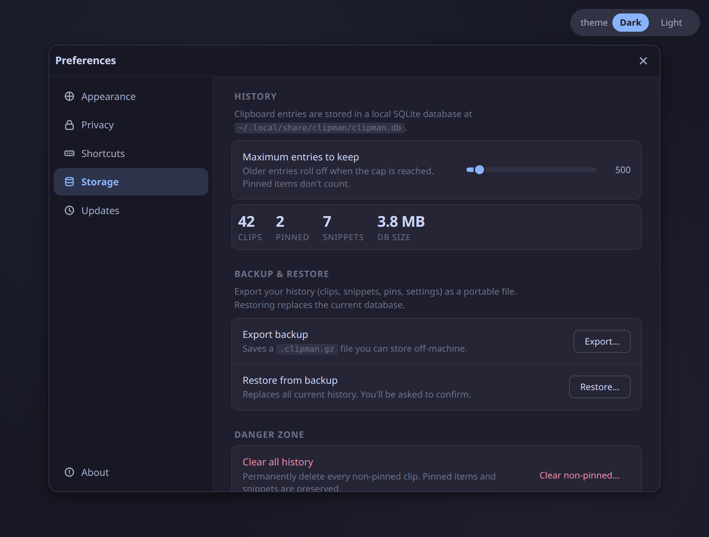Image resolution: width=709 pixels, height=537 pixels.
Task: Click the theme label in the switcher
Action: [x=594, y=23]
